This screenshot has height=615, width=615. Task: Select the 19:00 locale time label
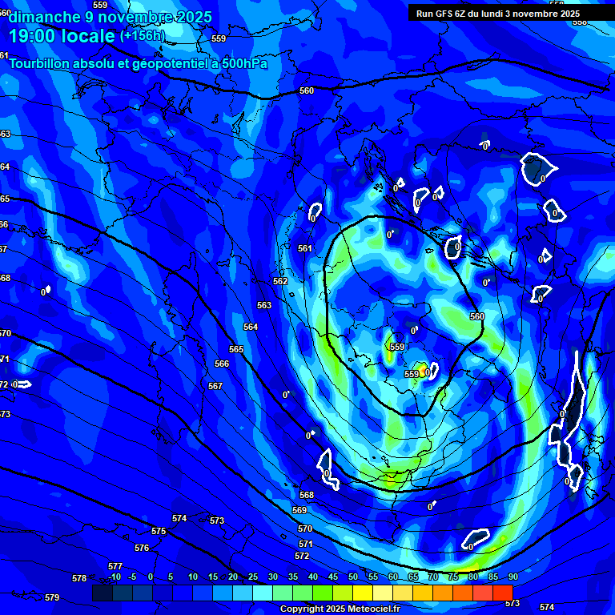62,36
